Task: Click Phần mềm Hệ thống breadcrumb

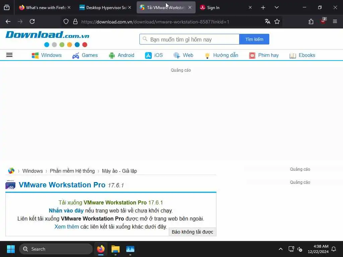Action: click(72, 171)
